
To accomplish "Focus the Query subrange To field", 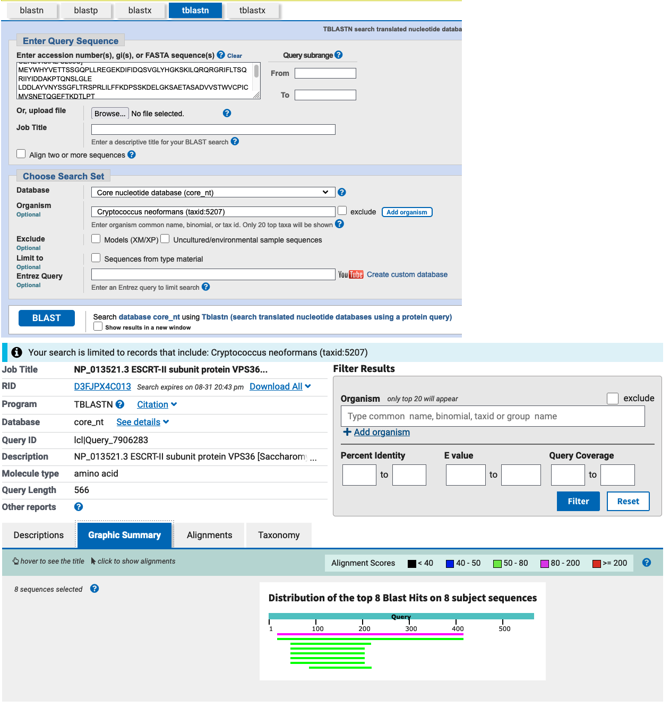I will 325,95.
